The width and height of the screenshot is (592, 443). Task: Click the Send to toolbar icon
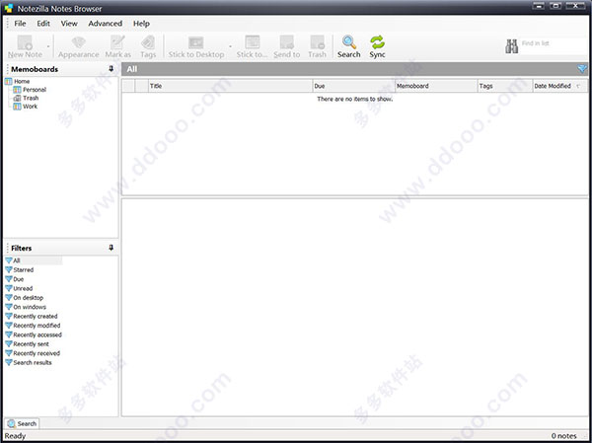click(287, 42)
